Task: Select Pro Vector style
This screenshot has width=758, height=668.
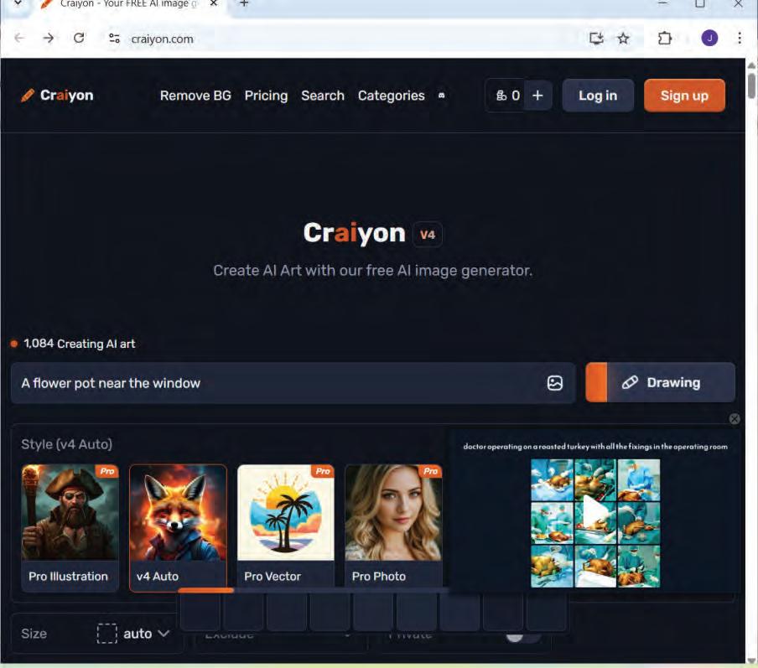Action: pyautogui.click(x=286, y=528)
